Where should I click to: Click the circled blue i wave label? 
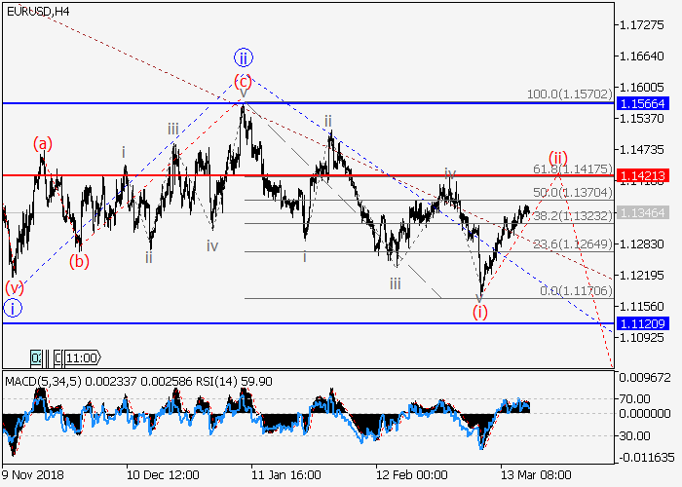pyautogui.click(x=13, y=309)
